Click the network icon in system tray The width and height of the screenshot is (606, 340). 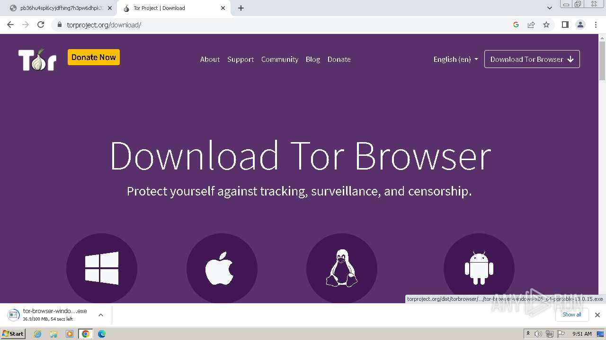(x=550, y=334)
